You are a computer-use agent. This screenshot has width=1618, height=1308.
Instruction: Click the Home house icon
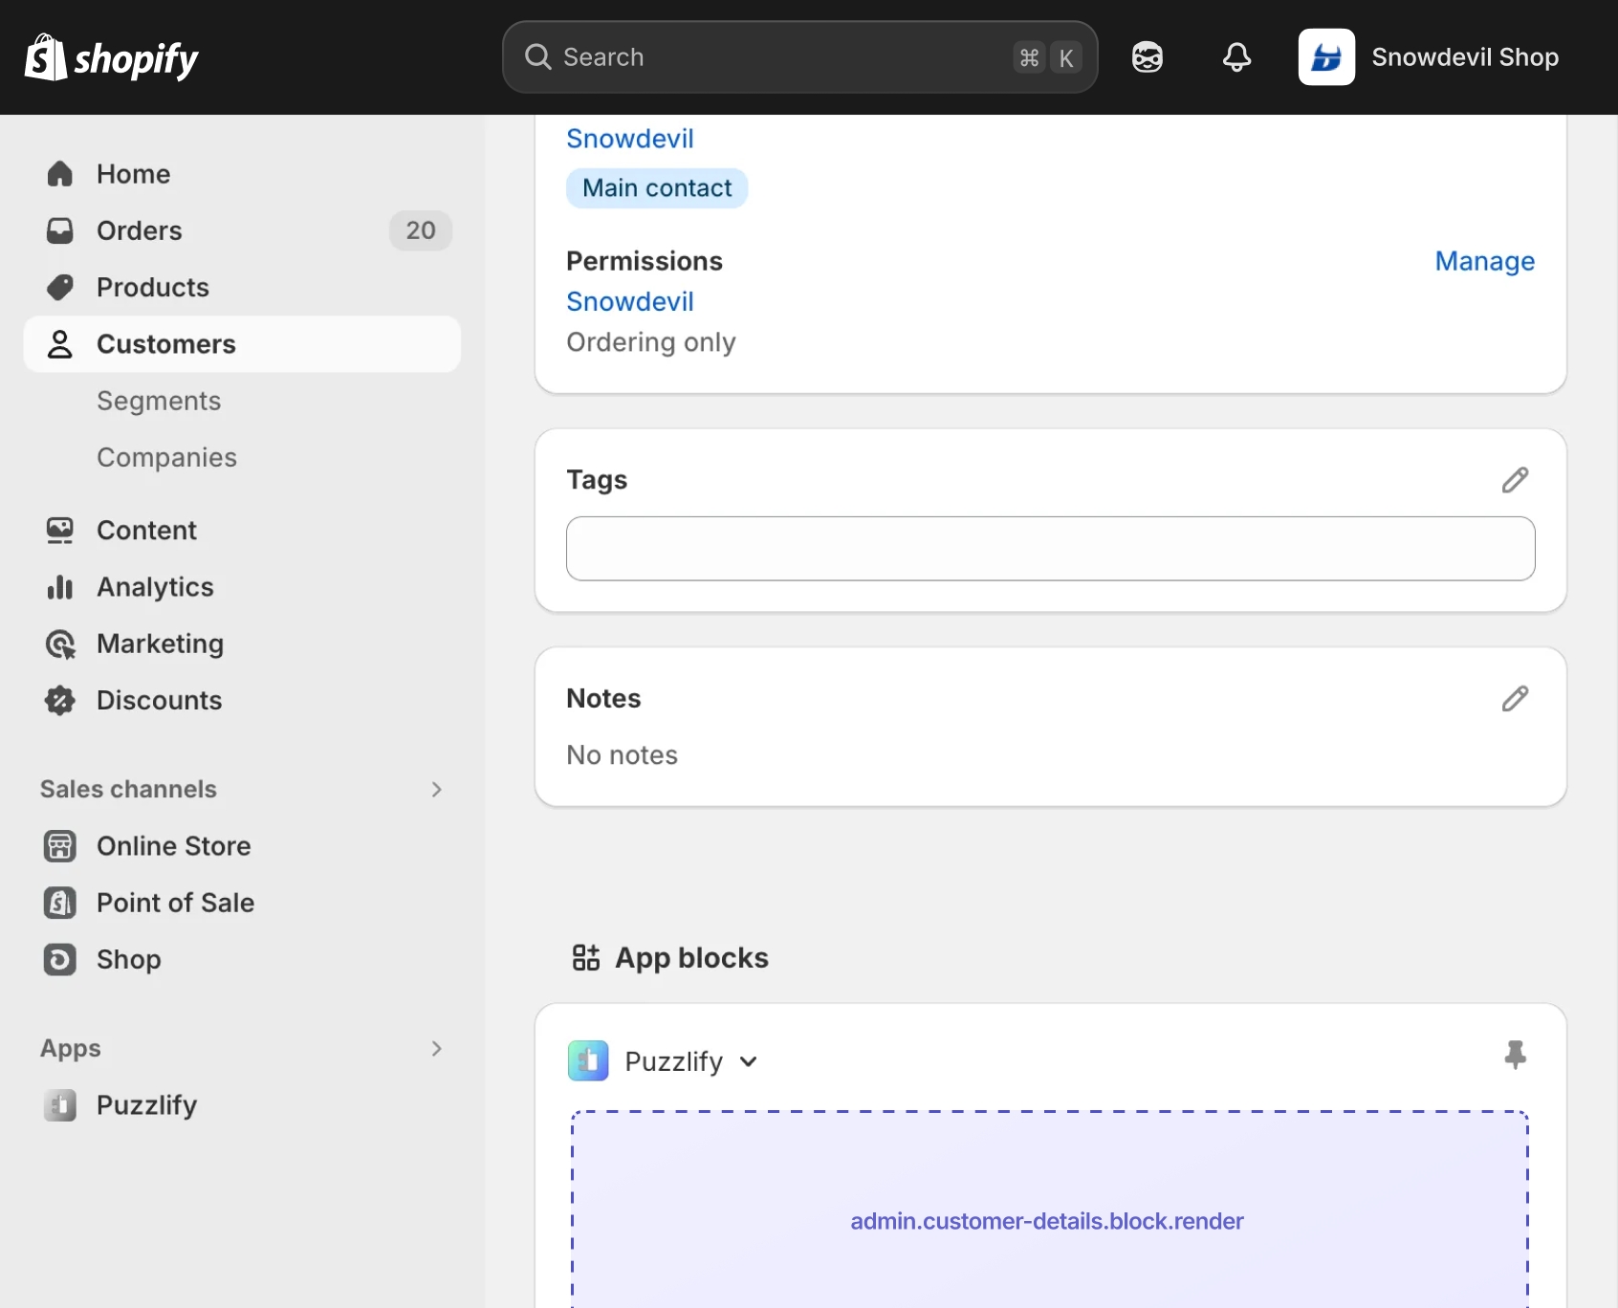(60, 174)
